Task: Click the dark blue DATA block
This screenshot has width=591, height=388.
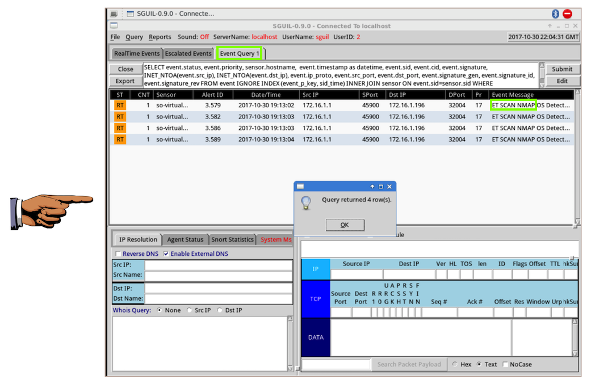Action: (315, 338)
